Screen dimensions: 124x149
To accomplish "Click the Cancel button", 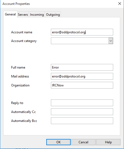I will point(83,142).
